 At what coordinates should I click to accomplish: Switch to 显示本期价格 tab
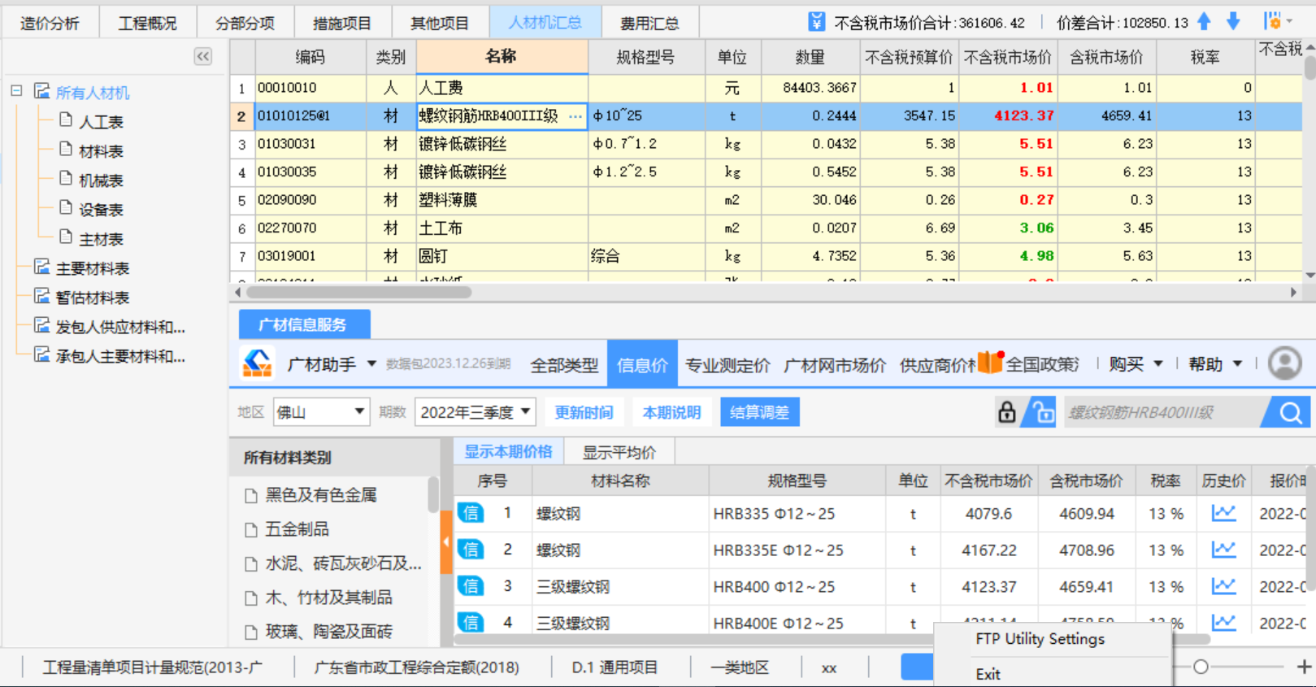tap(508, 452)
